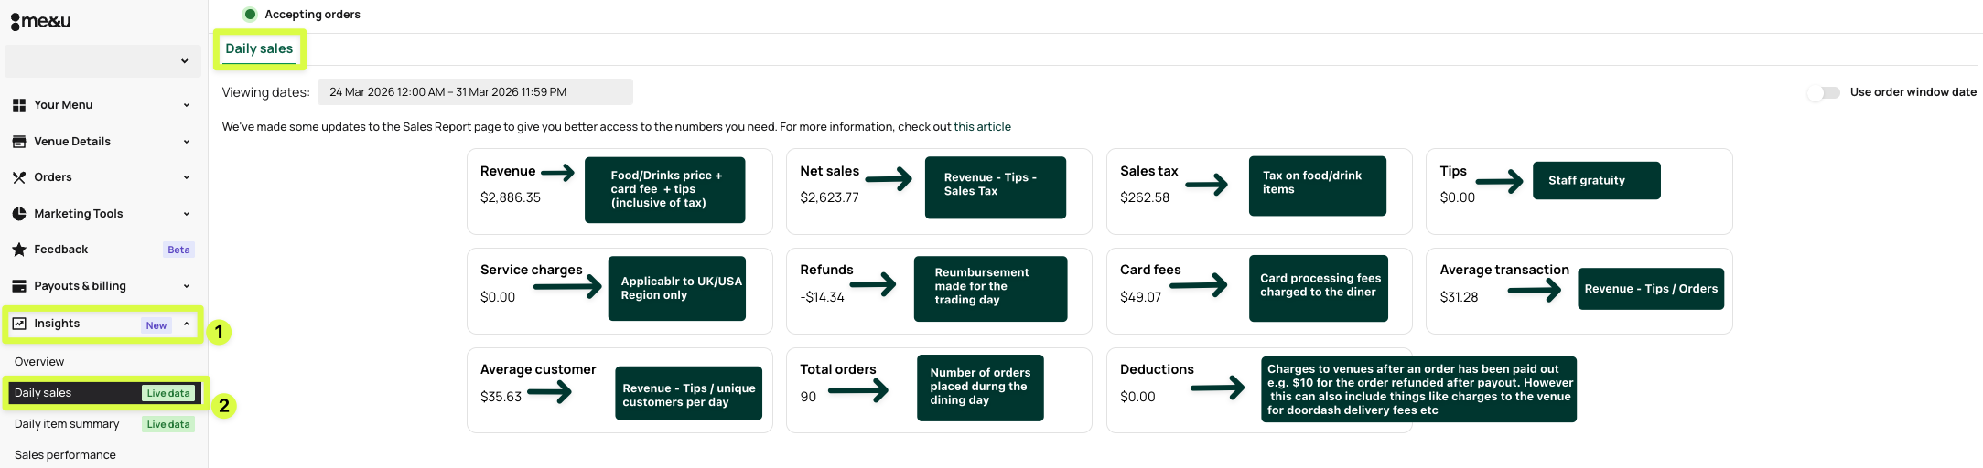The height and width of the screenshot is (468, 1983).
Task: Toggle the Use order window date switch
Action: click(1823, 92)
